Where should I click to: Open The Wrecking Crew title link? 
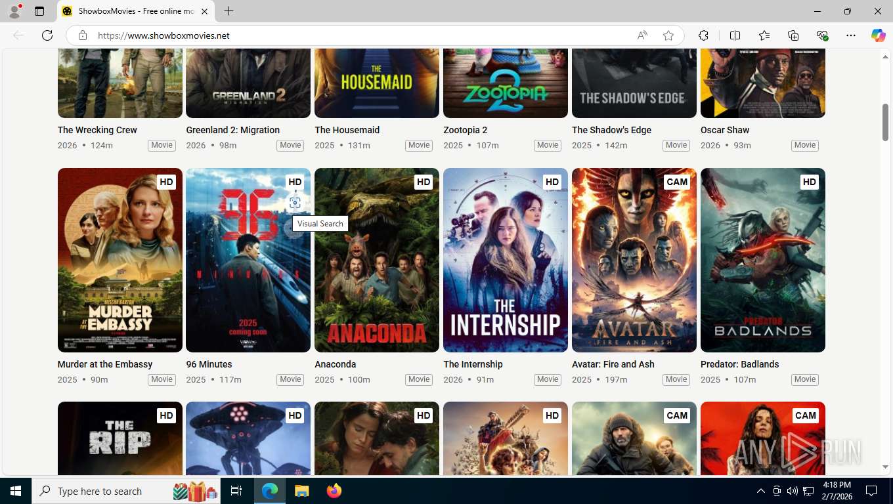[97, 130]
